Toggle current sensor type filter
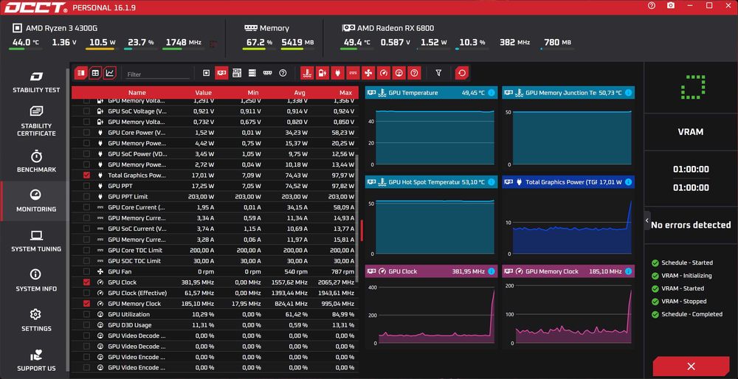 tap(353, 73)
